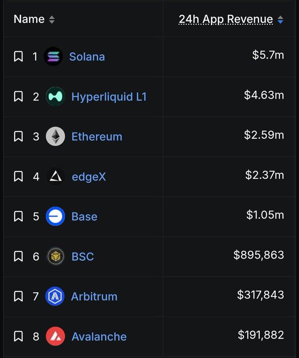Click the BSC chain logo icon

tap(55, 256)
